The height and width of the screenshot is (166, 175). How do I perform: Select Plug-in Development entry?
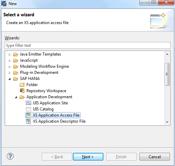click(x=39, y=72)
